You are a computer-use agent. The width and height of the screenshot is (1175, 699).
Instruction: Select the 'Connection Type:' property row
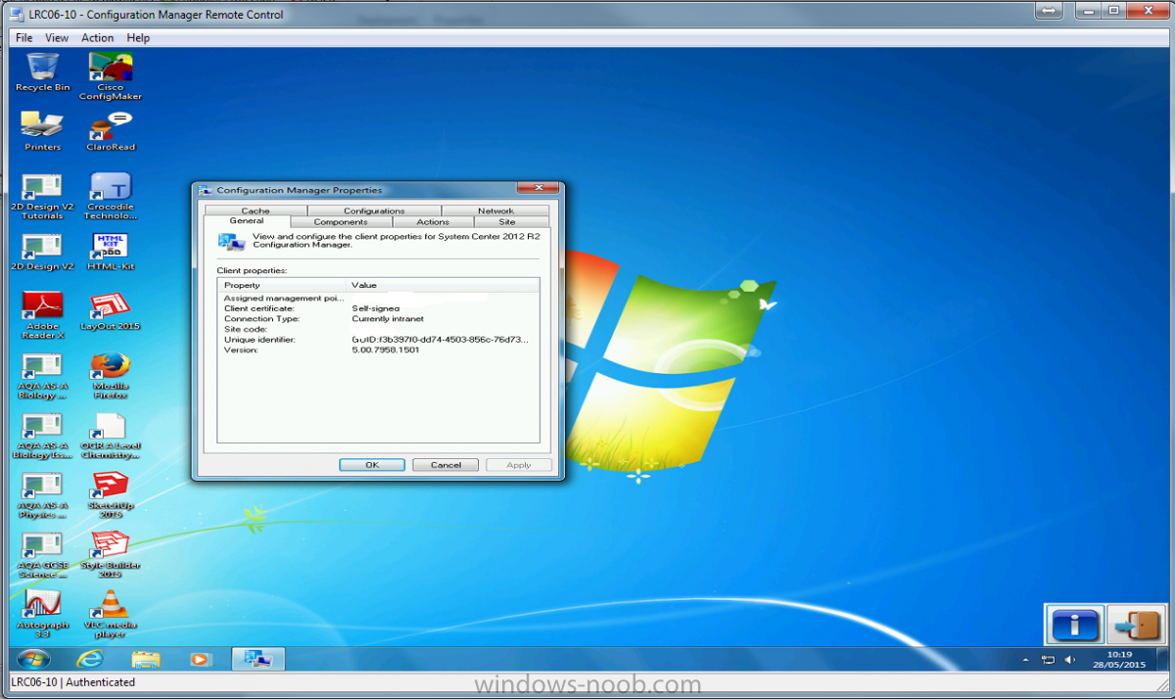pos(378,318)
